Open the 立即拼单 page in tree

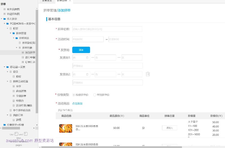coord(21,96)
